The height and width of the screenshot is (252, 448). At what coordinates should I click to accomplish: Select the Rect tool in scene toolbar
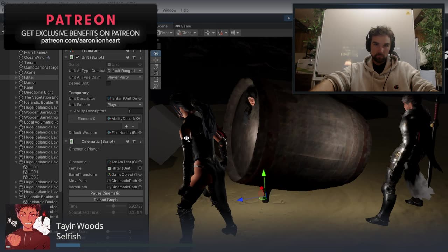156,79
